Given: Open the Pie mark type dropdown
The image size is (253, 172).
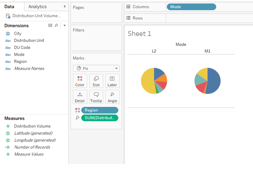Looking at the screenshot, I should (x=96, y=68).
